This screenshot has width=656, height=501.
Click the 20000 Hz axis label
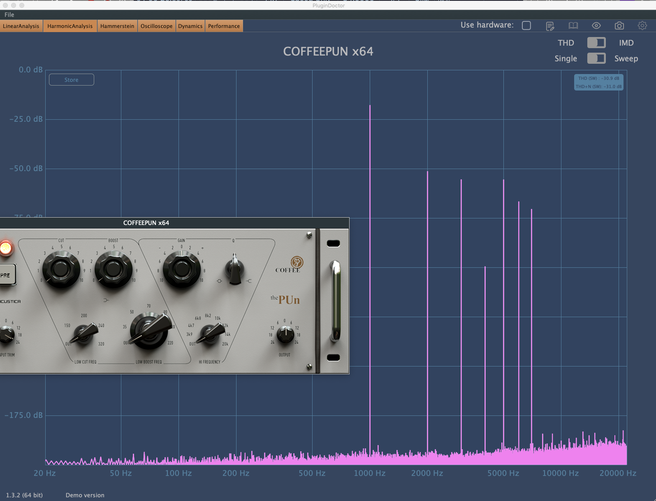618,473
